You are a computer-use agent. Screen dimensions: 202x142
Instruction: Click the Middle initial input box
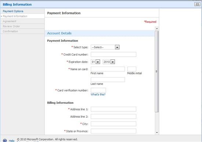132,69
